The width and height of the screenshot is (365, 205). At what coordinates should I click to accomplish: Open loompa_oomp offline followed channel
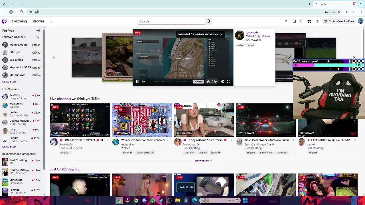[x=21, y=45]
